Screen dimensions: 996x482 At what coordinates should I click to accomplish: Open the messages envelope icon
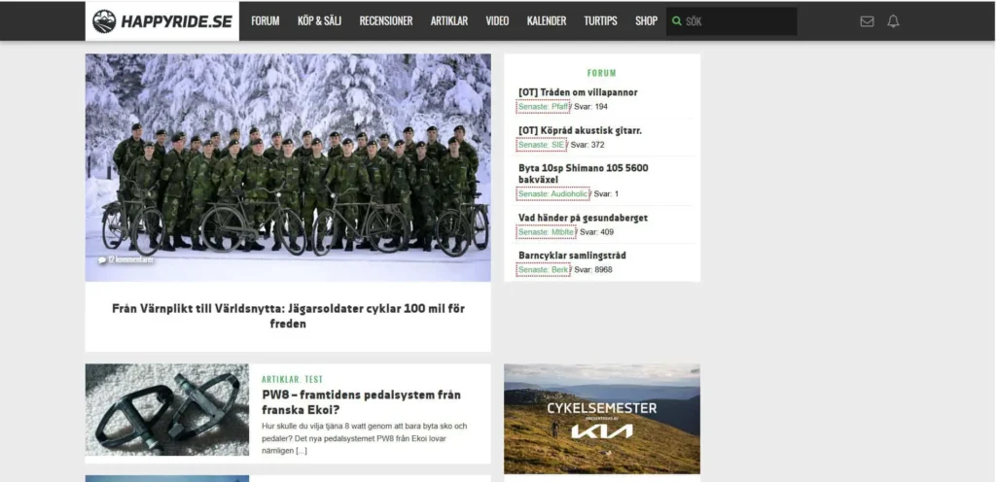[x=867, y=21]
